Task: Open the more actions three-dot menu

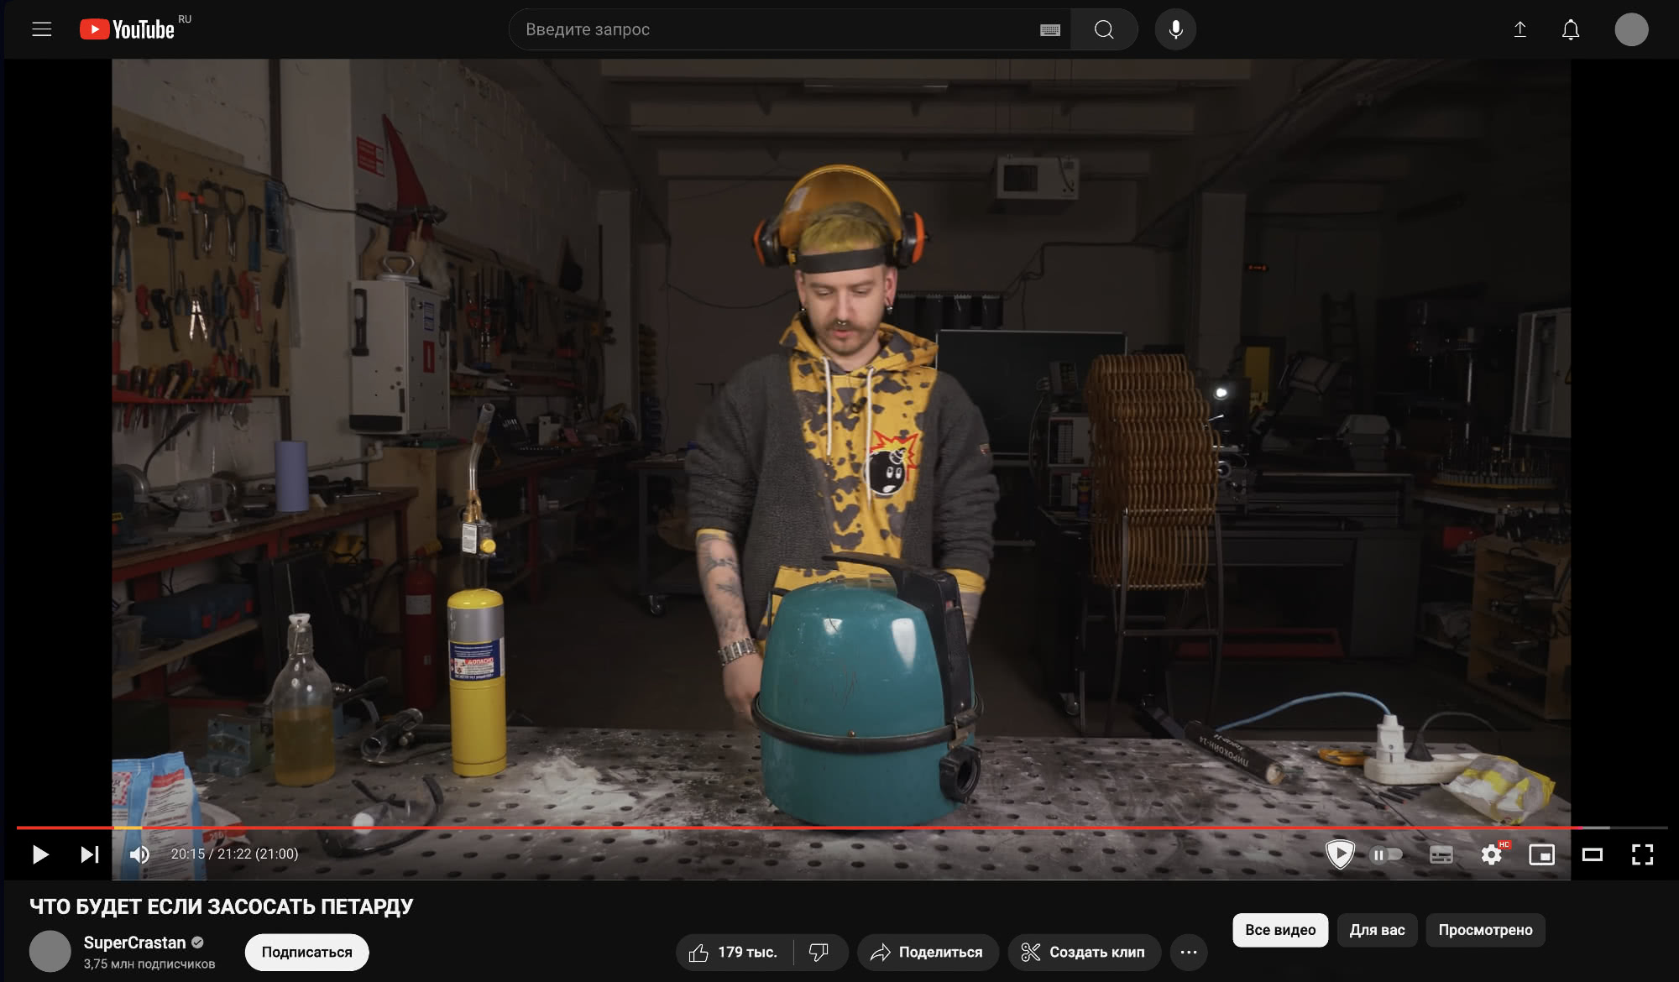Action: pyautogui.click(x=1189, y=952)
